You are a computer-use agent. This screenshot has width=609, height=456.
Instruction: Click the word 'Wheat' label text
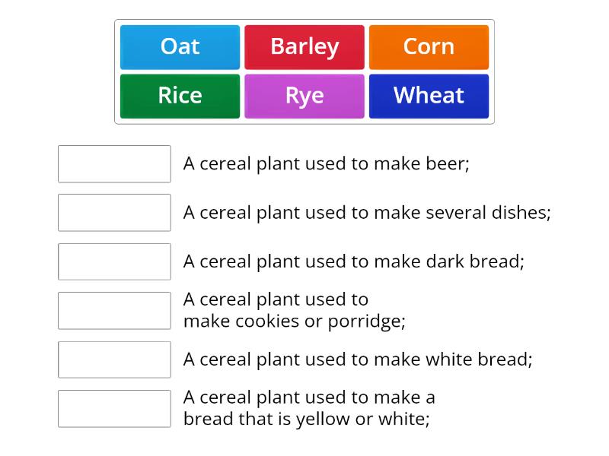coord(429,96)
